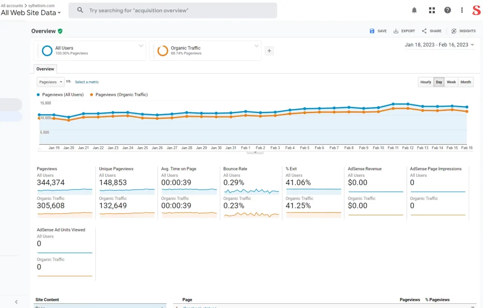Click the EXPORT button
Image resolution: width=483 pixels, height=308 pixels.
[404, 31]
